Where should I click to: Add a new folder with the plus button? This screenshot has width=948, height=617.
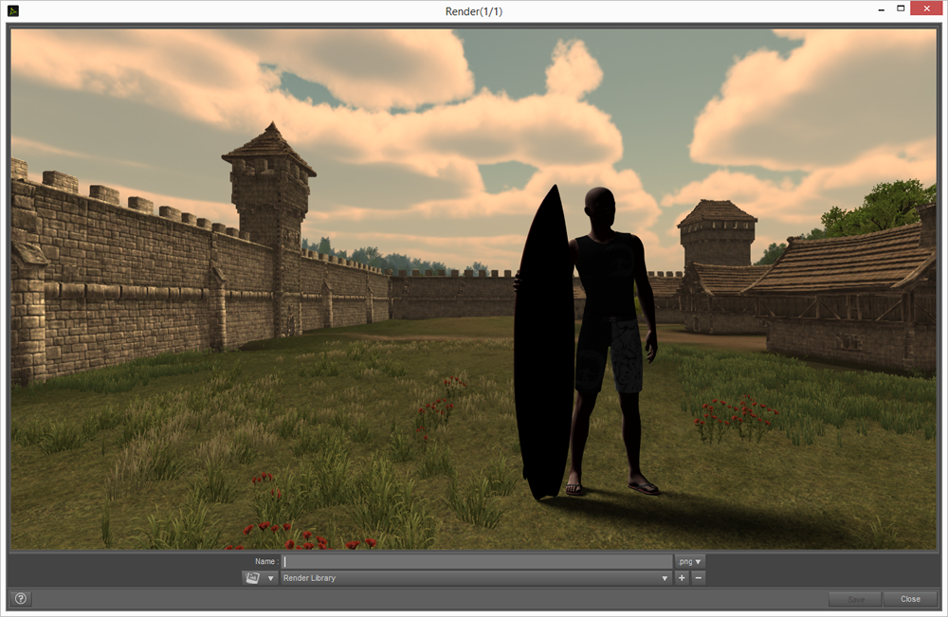[682, 578]
